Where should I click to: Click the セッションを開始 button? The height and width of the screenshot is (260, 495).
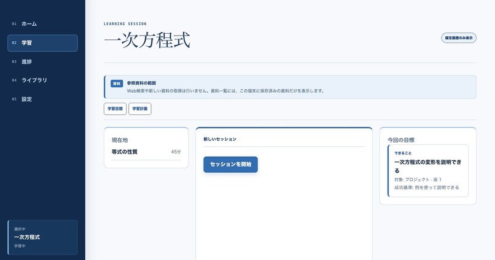click(x=230, y=165)
